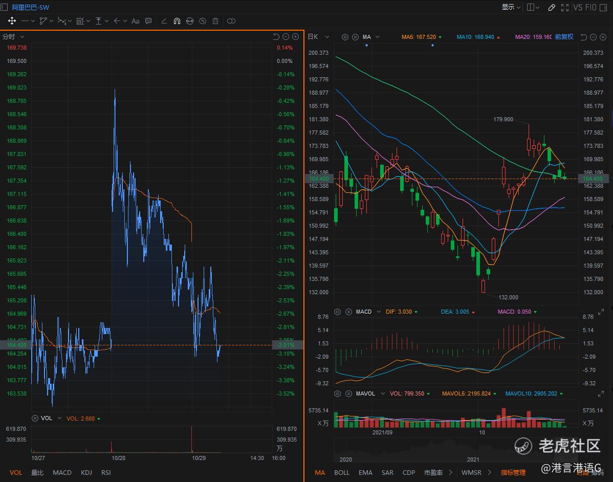Select the intraday MACD tab
The image size is (613, 482).
tap(62, 473)
